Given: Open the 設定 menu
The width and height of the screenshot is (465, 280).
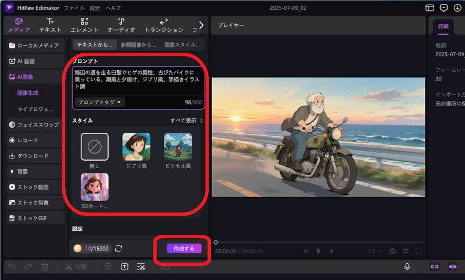Looking at the screenshot, I should [x=95, y=8].
